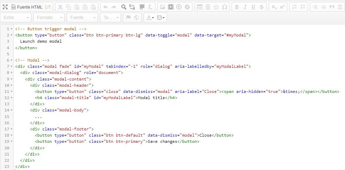This screenshot has height=170, width=345.
Task: Click the scissors Cut icon
Action: (59, 7)
